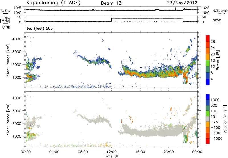Pick the light green 12-16 dB Power segment
Image resolution: width=228 pixels, height=158 pixels.
pyautogui.click(x=208, y=63)
